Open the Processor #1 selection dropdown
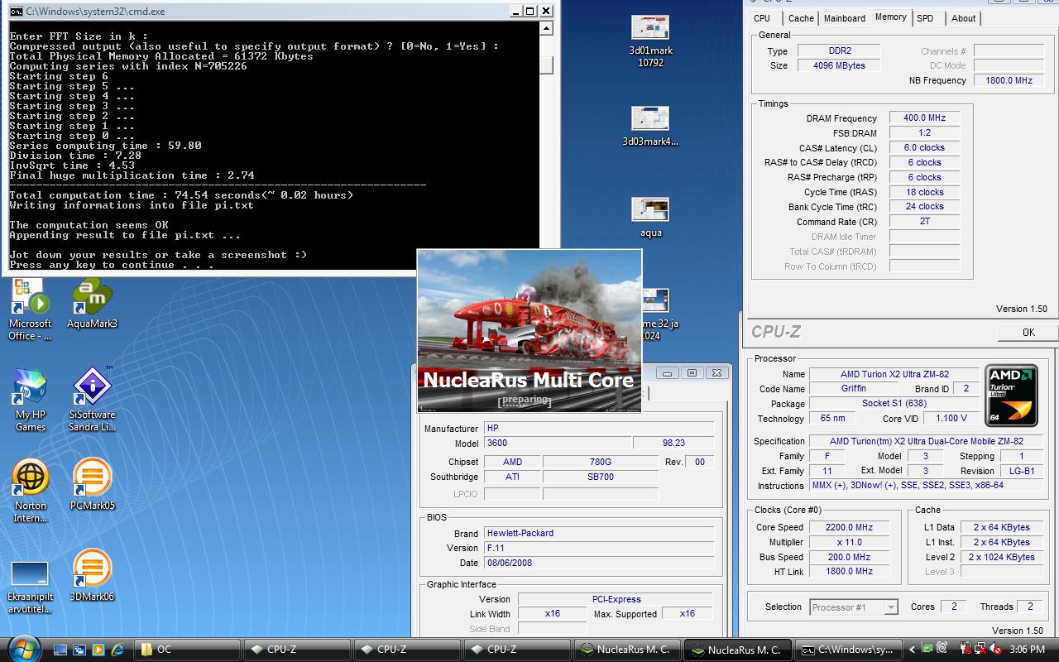1059x662 pixels. pyautogui.click(x=853, y=607)
